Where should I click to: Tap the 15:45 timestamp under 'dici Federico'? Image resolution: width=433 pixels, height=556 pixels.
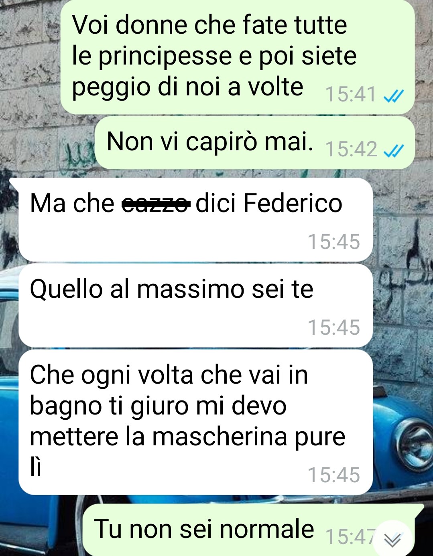click(x=334, y=242)
